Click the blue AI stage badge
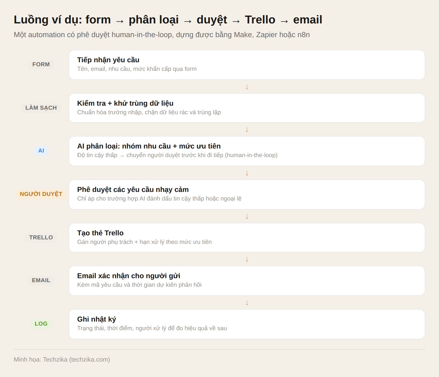This screenshot has height=377, width=439. point(41,151)
